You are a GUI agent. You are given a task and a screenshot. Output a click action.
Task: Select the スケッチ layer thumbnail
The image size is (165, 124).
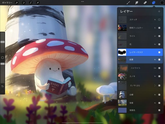pyautogui.click(x=122, y=20)
